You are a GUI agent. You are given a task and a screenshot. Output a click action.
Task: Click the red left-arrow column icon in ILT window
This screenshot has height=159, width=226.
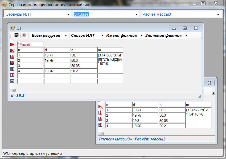(12, 69)
